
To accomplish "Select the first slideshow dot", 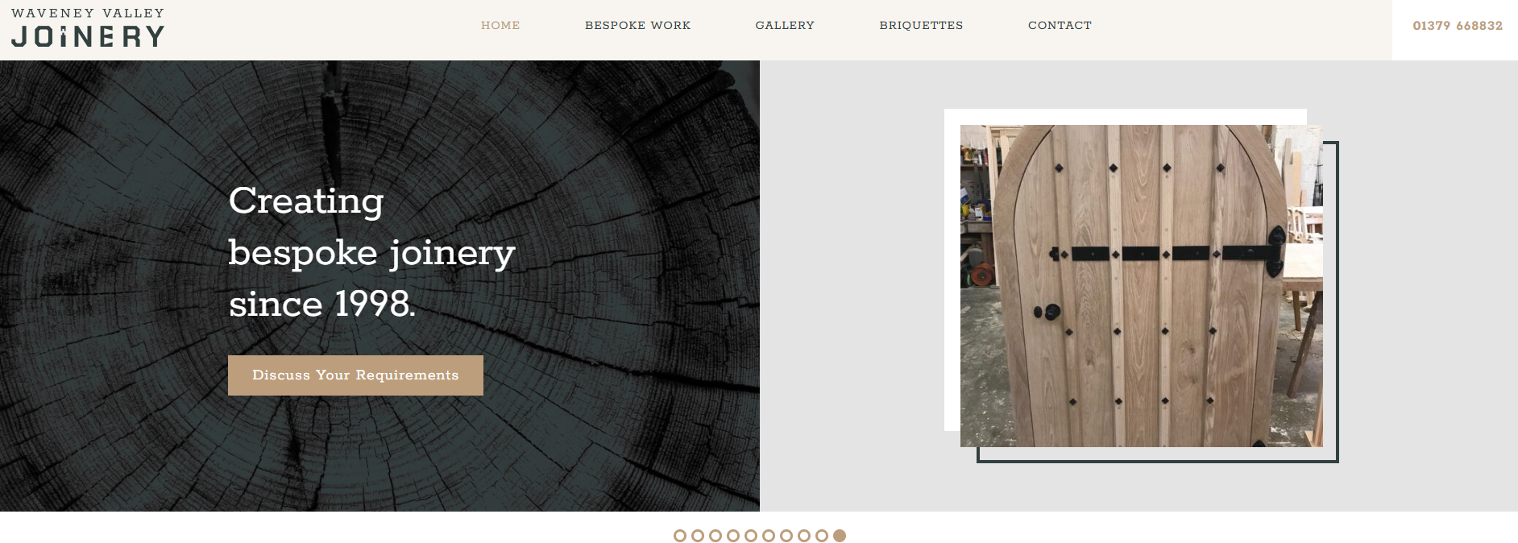I will pyautogui.click(x=680, y=536).
